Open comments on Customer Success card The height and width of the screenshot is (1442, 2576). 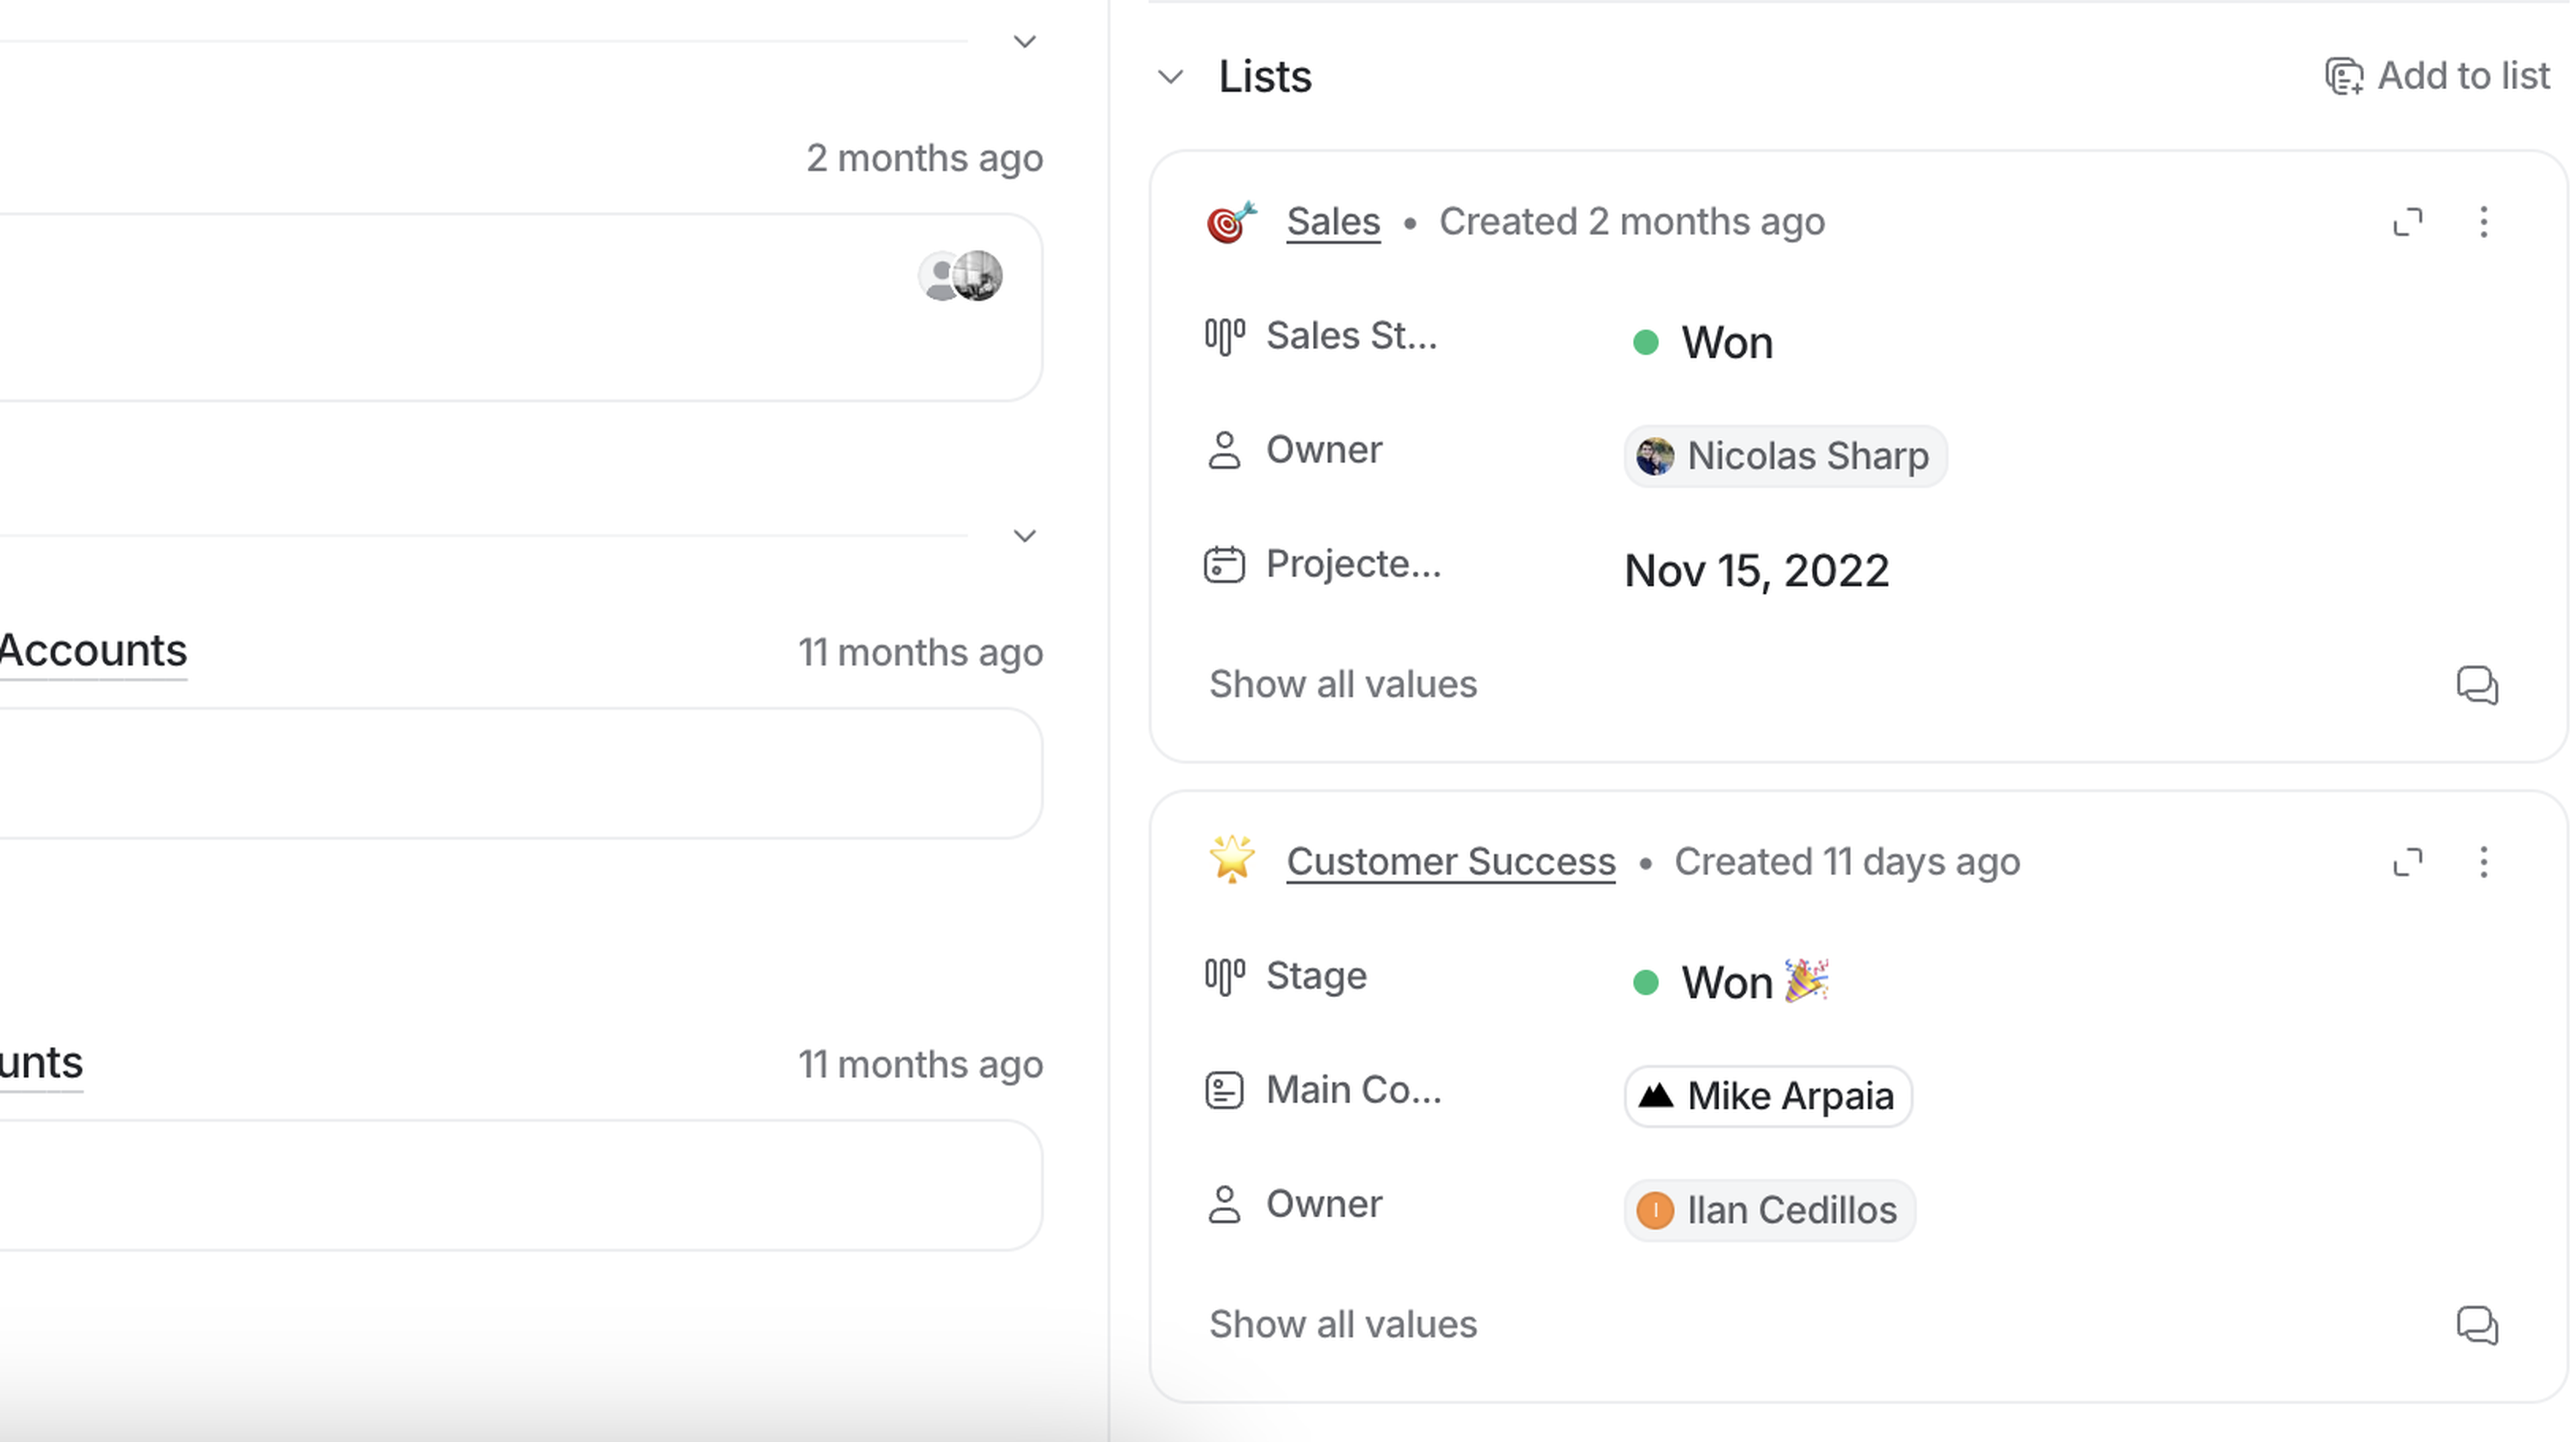(2476, 1325)
